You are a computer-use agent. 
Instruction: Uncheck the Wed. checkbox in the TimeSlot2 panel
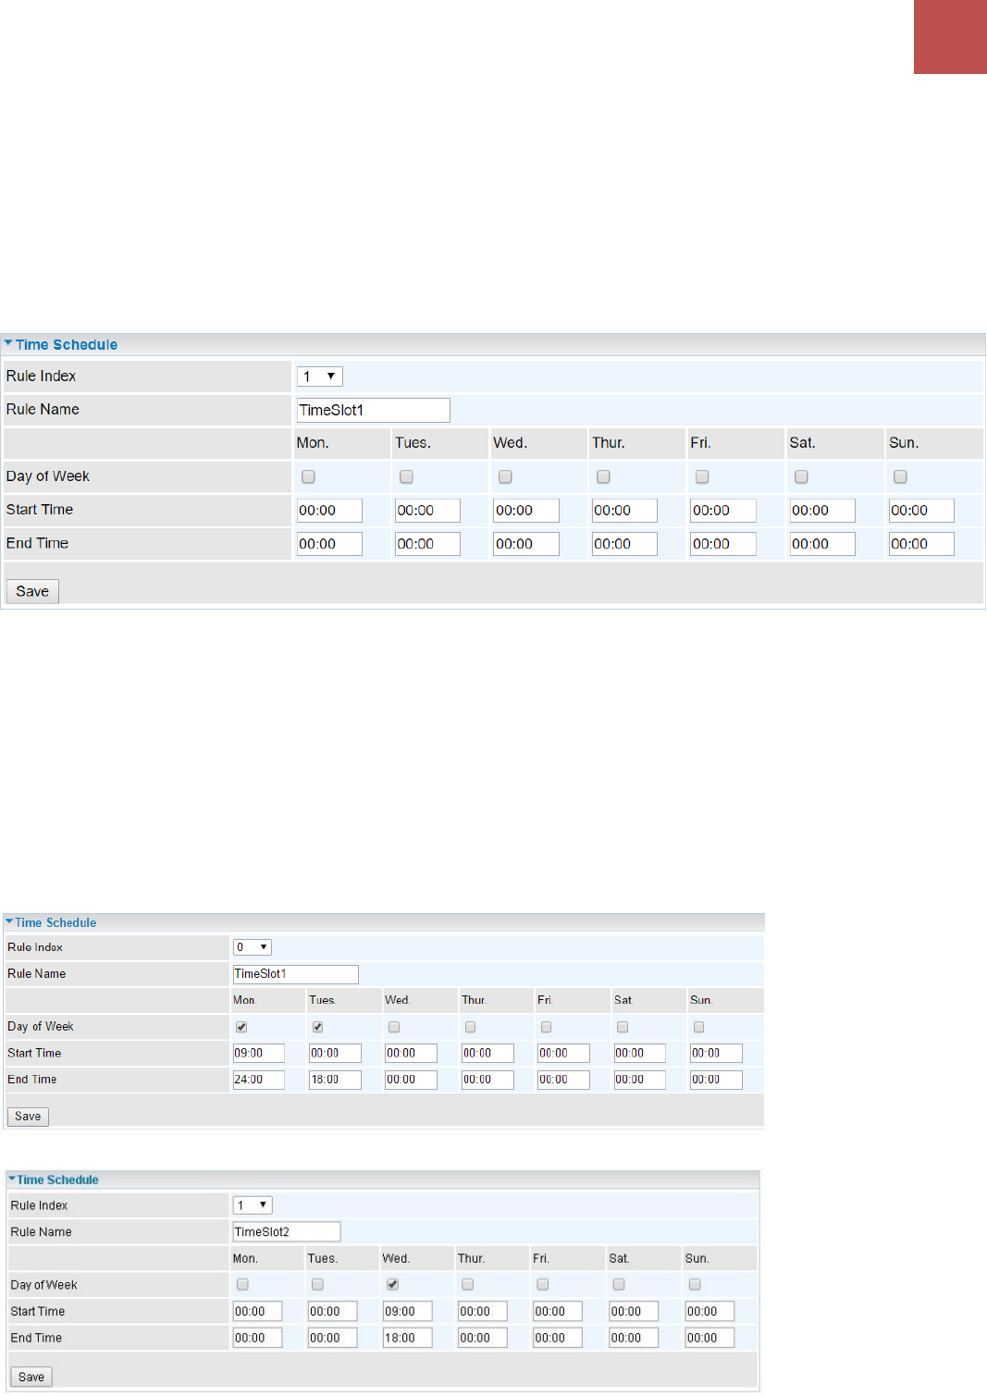click(x=392, y=1284)
